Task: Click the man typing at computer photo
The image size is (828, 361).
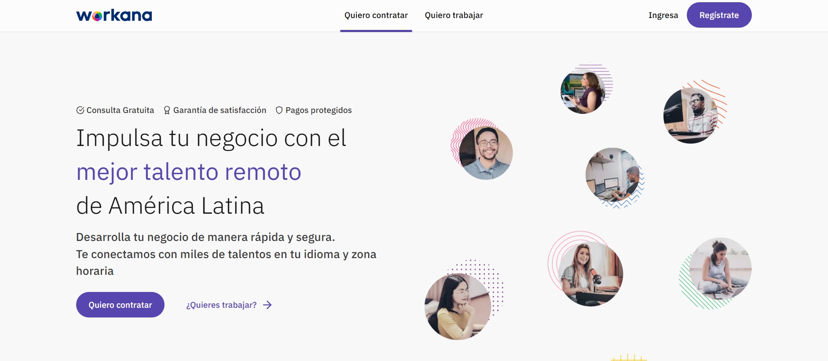Action: [x=612, y=175]
